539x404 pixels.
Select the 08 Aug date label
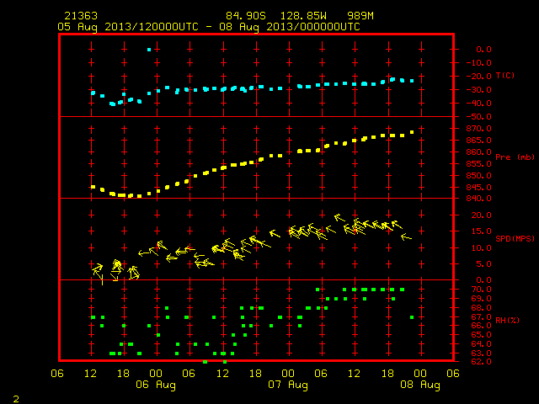pos(420,385)
